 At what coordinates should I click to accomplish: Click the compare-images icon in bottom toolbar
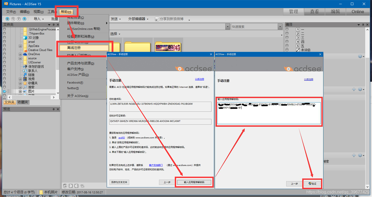(x=82, y=186)
